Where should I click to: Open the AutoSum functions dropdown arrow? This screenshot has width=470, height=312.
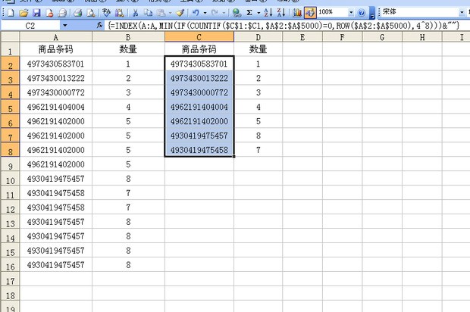[258, 13]
